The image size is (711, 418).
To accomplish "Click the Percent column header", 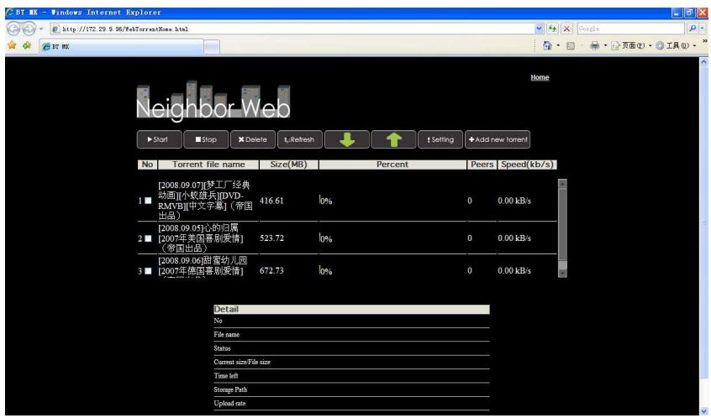I will (392, 165).
